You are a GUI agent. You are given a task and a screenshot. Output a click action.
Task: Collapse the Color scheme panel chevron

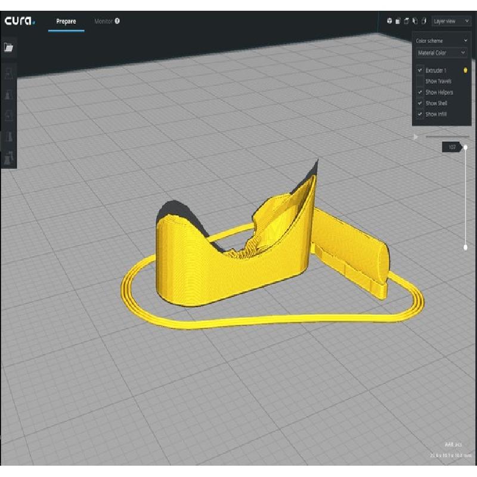point(465,41)
